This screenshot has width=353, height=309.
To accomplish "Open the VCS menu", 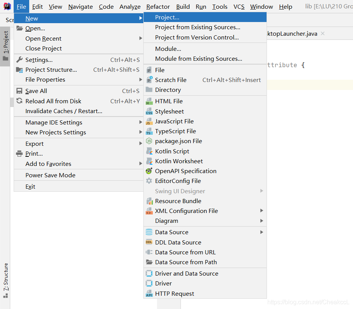I will click(239, 7).
